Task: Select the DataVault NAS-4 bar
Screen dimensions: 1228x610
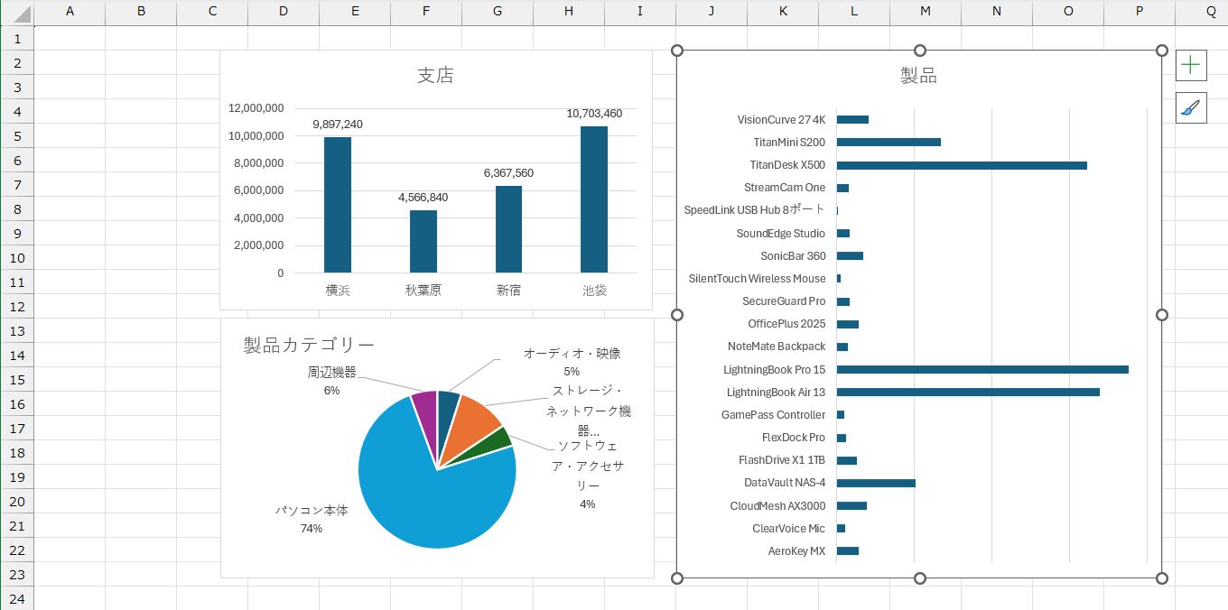Action: coord(876,483)
